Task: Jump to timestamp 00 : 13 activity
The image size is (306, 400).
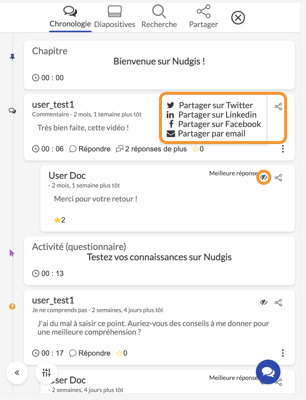Action: click(48, 274)
